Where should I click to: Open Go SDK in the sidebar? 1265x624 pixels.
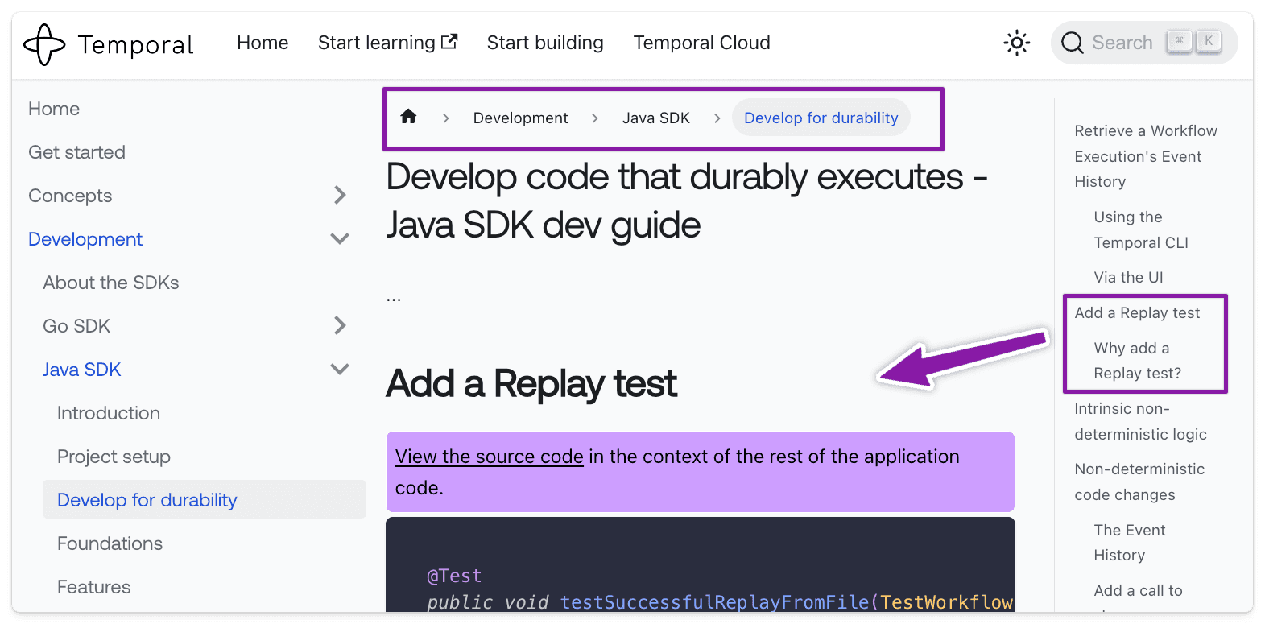point(76,326)
